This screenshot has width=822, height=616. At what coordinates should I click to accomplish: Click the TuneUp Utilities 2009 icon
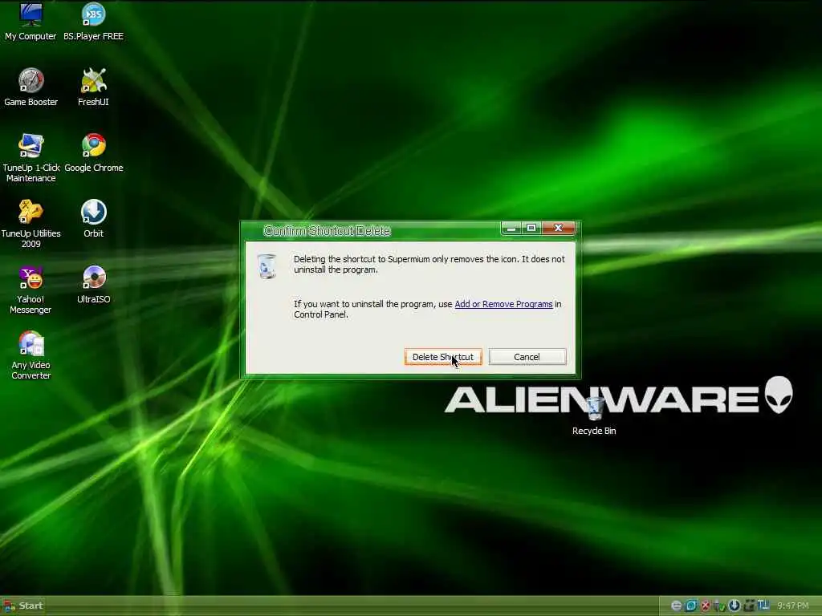click(31, 224)
